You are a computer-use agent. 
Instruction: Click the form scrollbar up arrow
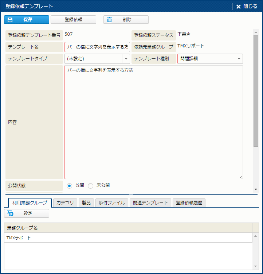[x=256, y=32]
